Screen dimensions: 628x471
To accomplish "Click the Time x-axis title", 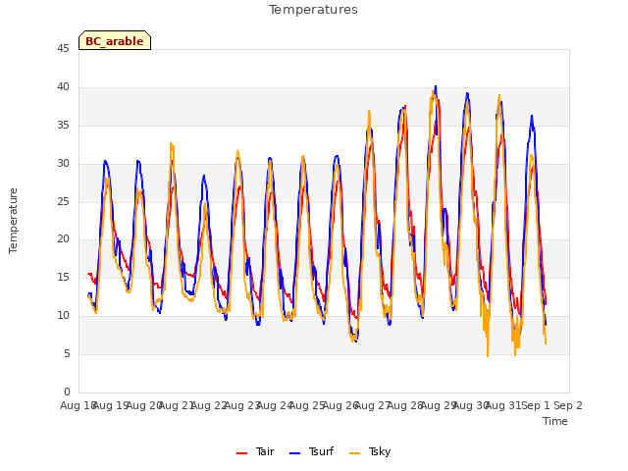I will [x=555, y=421].
